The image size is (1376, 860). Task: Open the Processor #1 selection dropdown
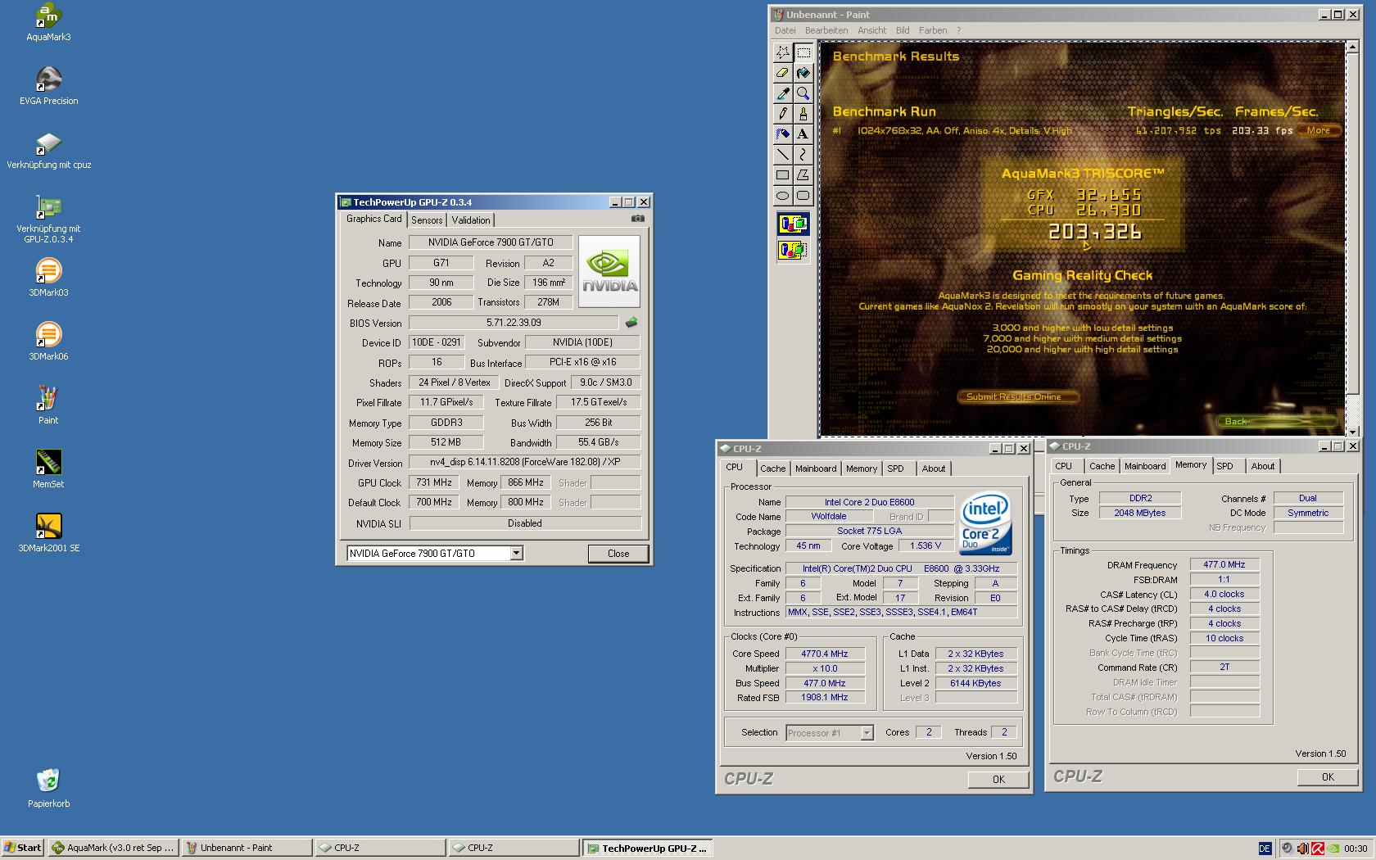click(867, 733)
